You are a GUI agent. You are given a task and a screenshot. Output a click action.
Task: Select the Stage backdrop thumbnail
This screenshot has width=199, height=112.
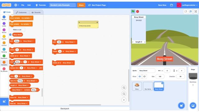pos(193,76)
